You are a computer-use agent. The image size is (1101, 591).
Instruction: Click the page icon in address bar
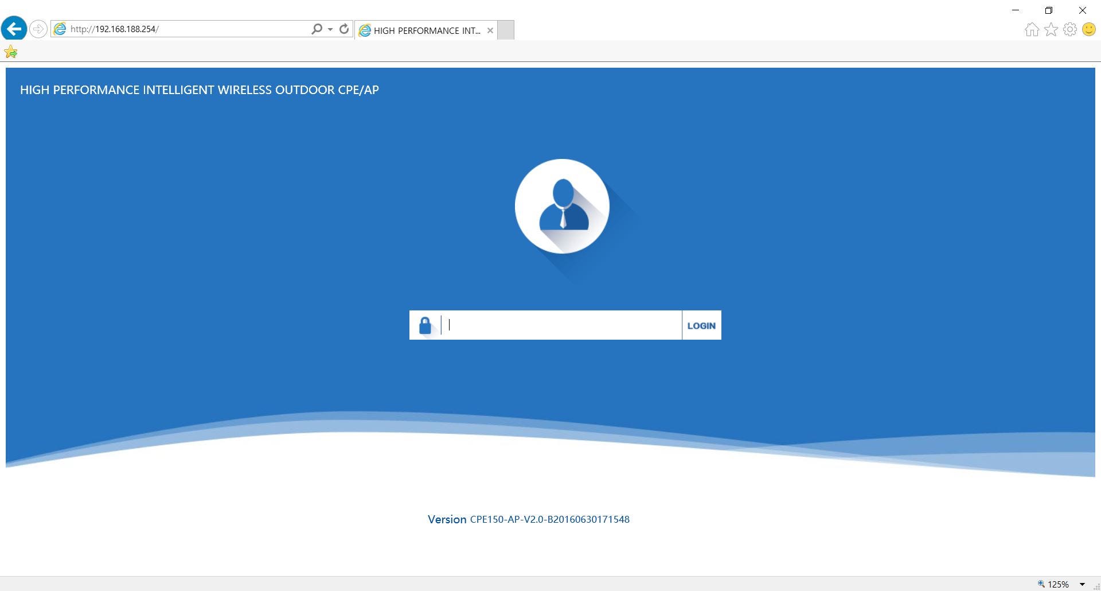click(x=60, y=29)
